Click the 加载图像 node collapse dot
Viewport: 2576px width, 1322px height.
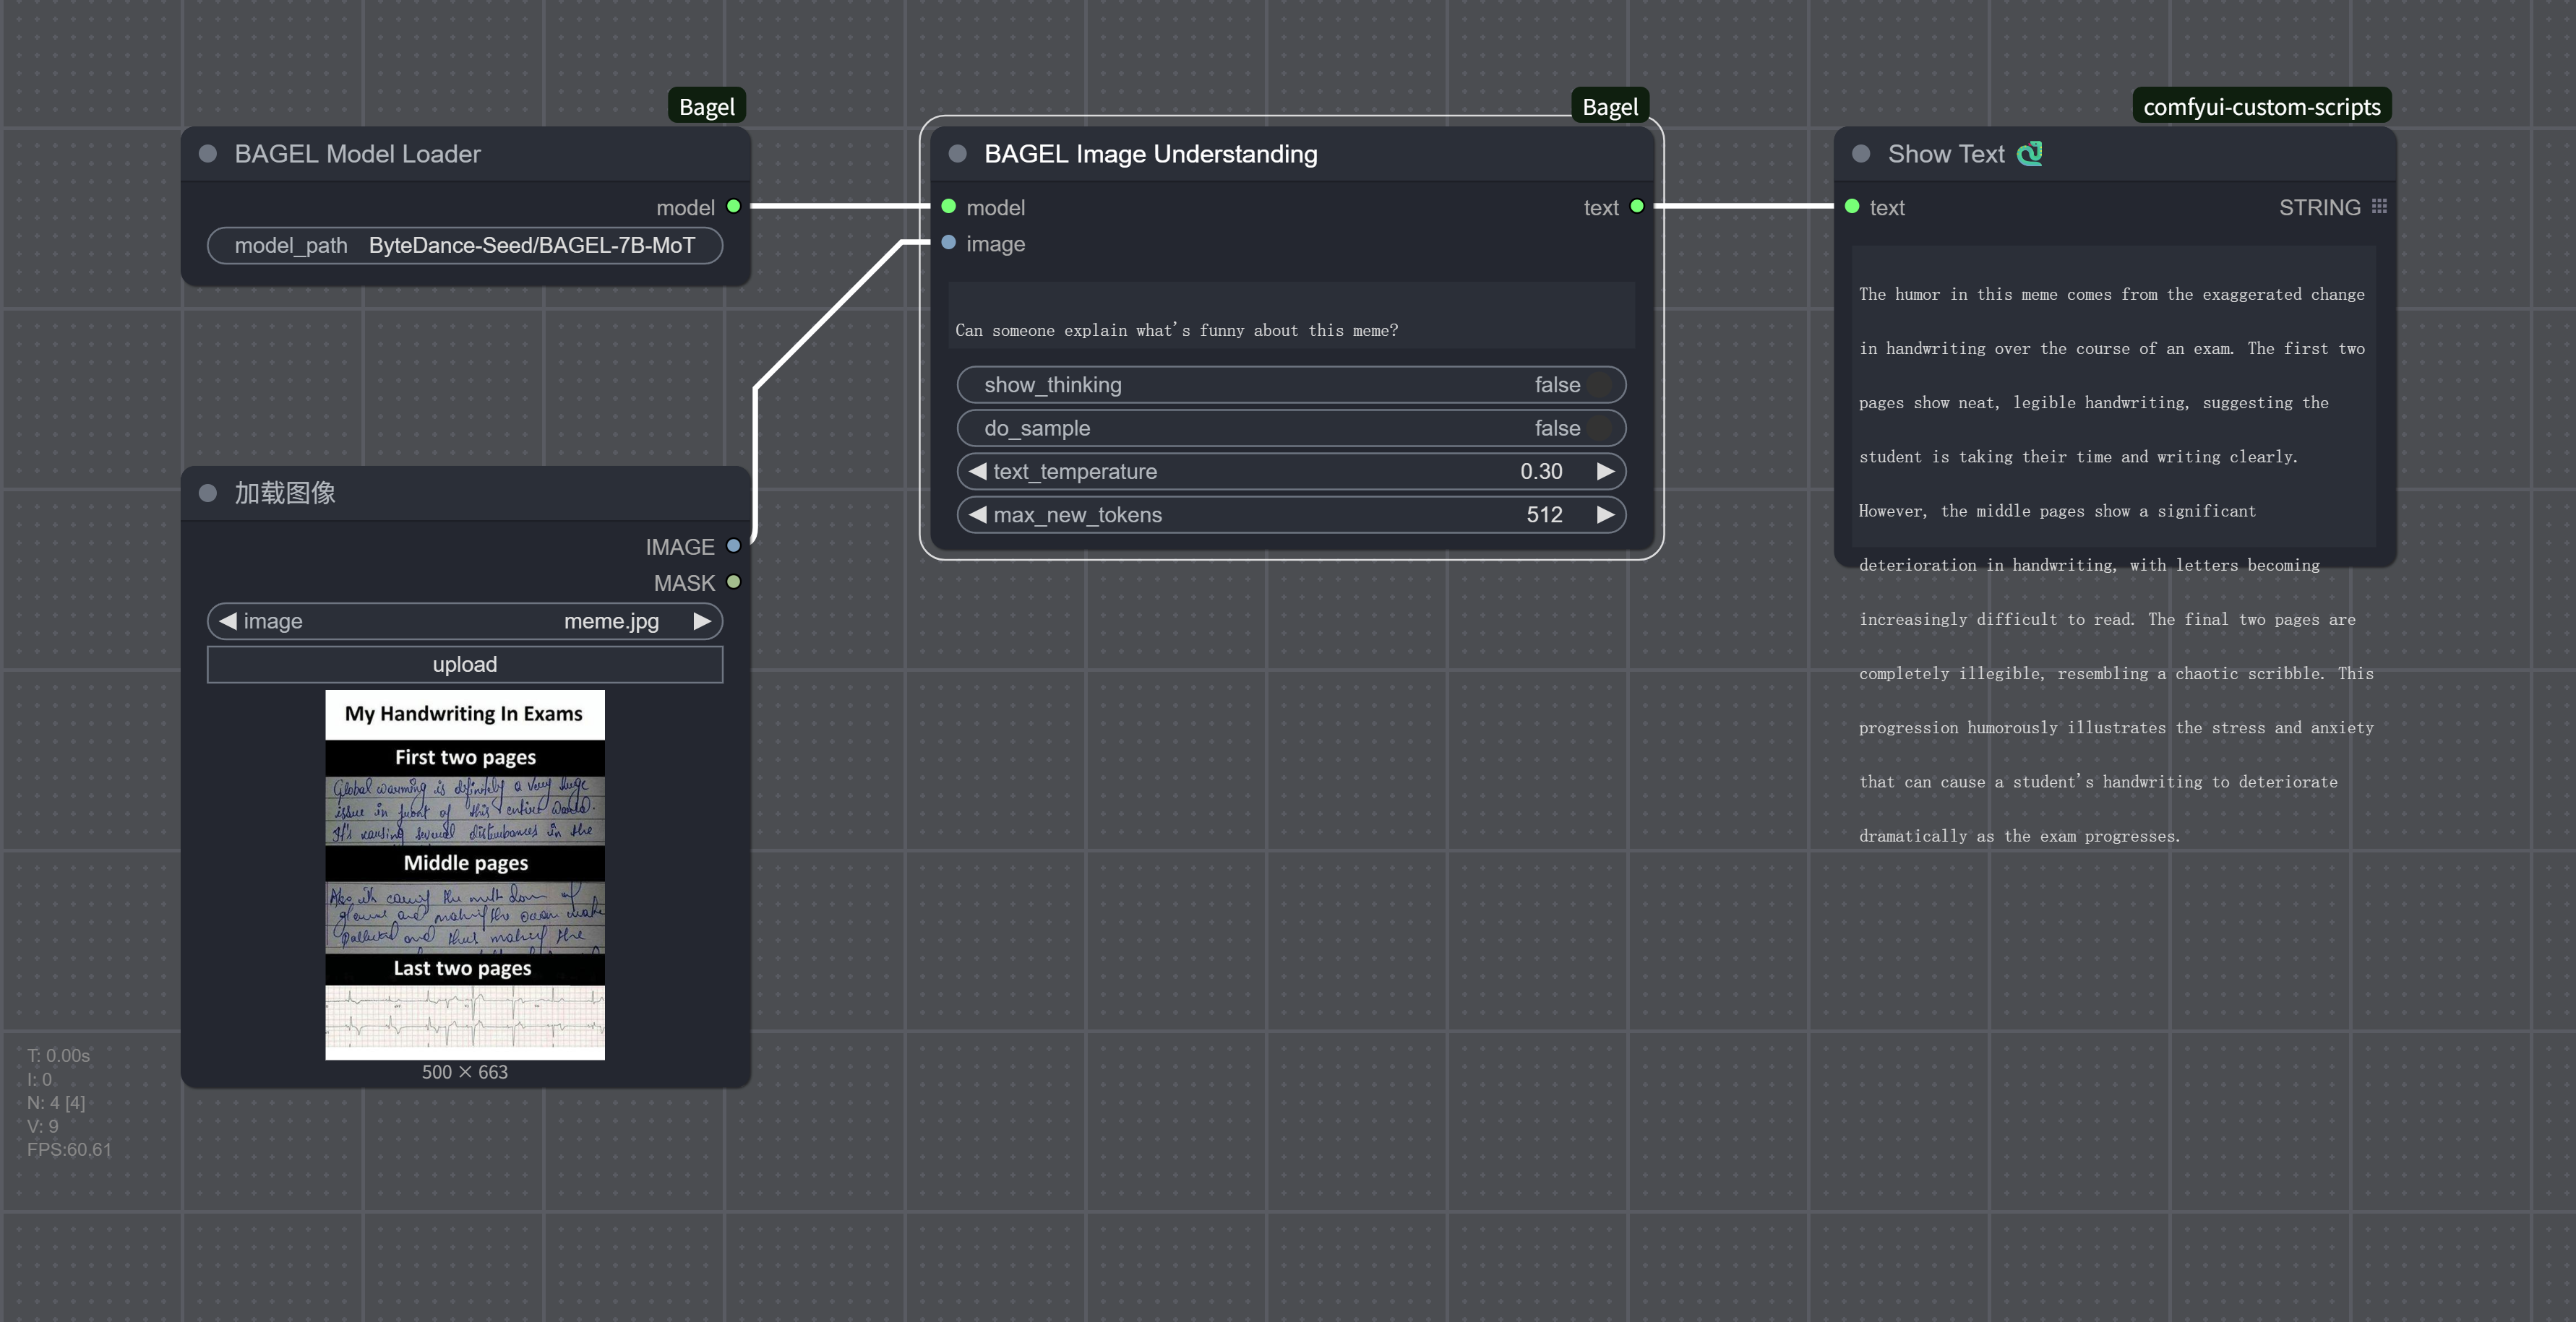click(208, 493)
